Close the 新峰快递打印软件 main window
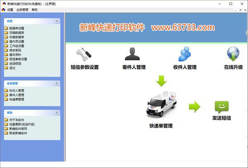This screenshot has width=248, height=168. (x=242, y=4)
